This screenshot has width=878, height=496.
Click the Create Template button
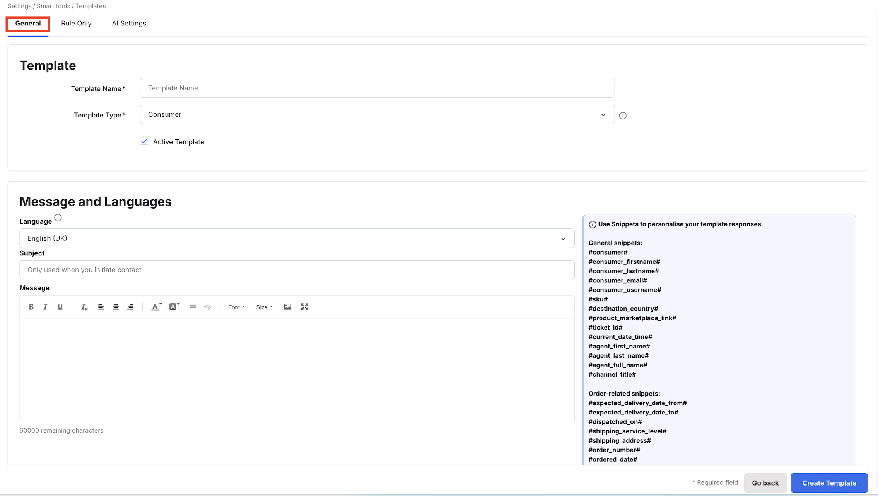point(829,483)
